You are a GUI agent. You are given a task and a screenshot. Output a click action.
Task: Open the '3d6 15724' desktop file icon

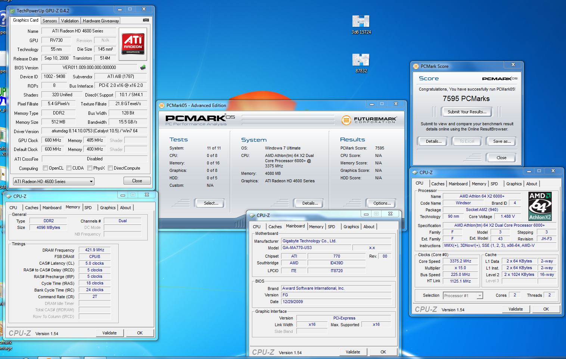point(361,25)
